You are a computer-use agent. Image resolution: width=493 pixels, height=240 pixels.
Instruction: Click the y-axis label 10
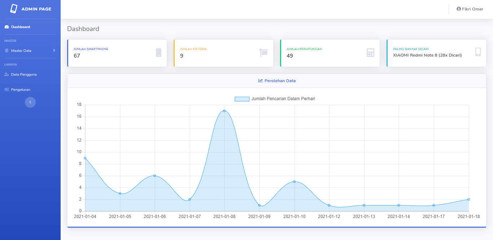tap(79, 152)
